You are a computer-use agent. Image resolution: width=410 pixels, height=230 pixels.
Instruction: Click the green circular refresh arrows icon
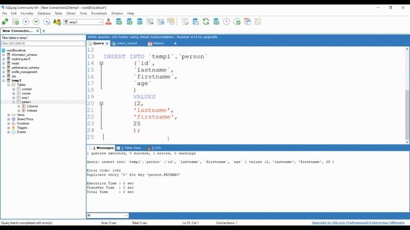206,22
